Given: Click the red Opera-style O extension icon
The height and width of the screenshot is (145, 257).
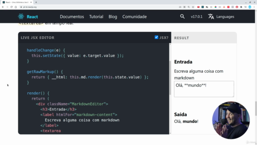Looking at the screenshot, I should click(237, 7).
